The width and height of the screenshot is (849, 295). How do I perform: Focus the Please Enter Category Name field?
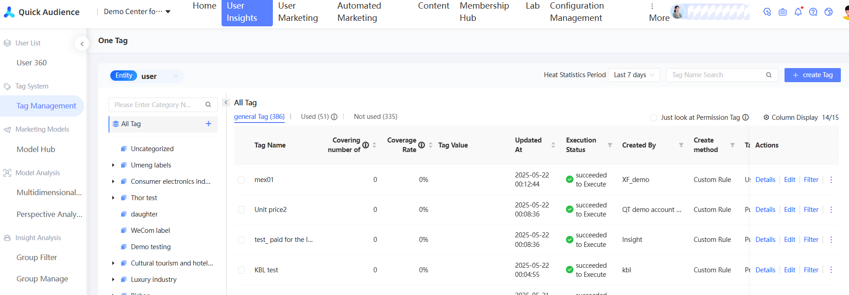point(154,105)
